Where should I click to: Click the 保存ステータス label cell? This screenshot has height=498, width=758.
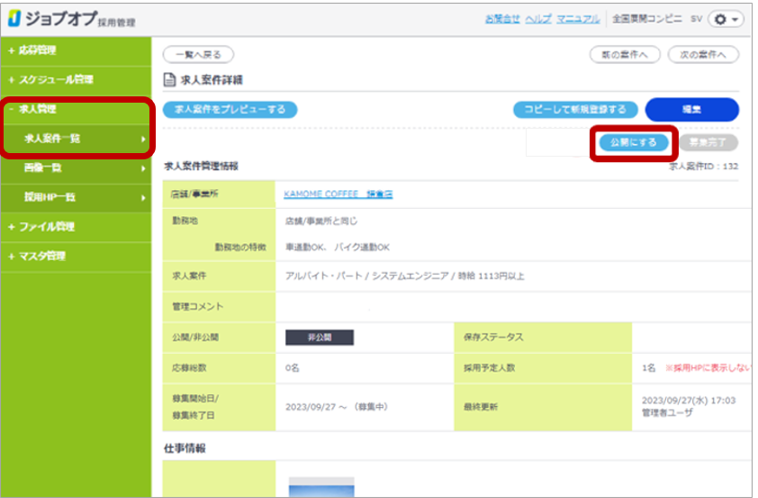543,338
